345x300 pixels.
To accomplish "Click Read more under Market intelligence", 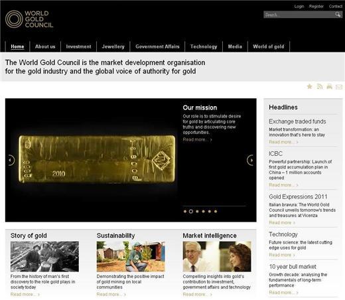I will tap(198, 295).
